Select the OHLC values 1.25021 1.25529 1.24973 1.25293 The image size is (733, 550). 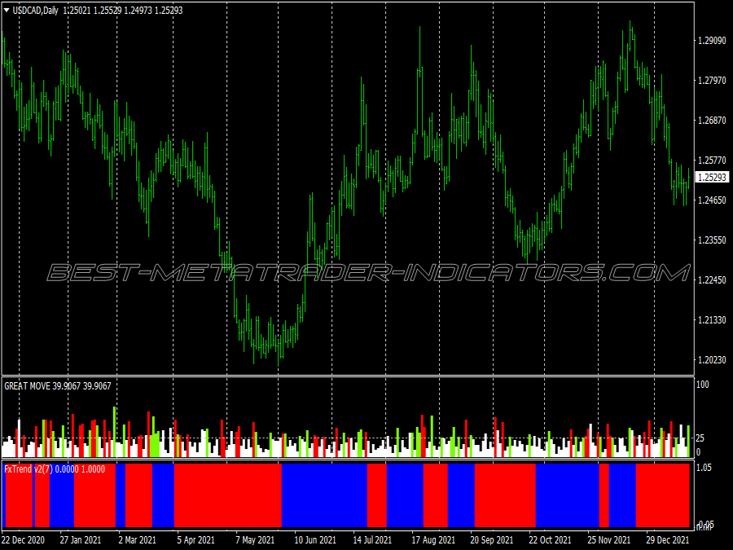coord(123,11)
